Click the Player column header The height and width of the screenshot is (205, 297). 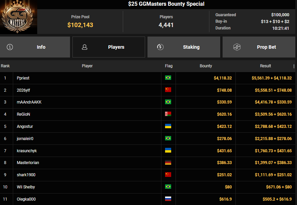click(x=87, y=66)
